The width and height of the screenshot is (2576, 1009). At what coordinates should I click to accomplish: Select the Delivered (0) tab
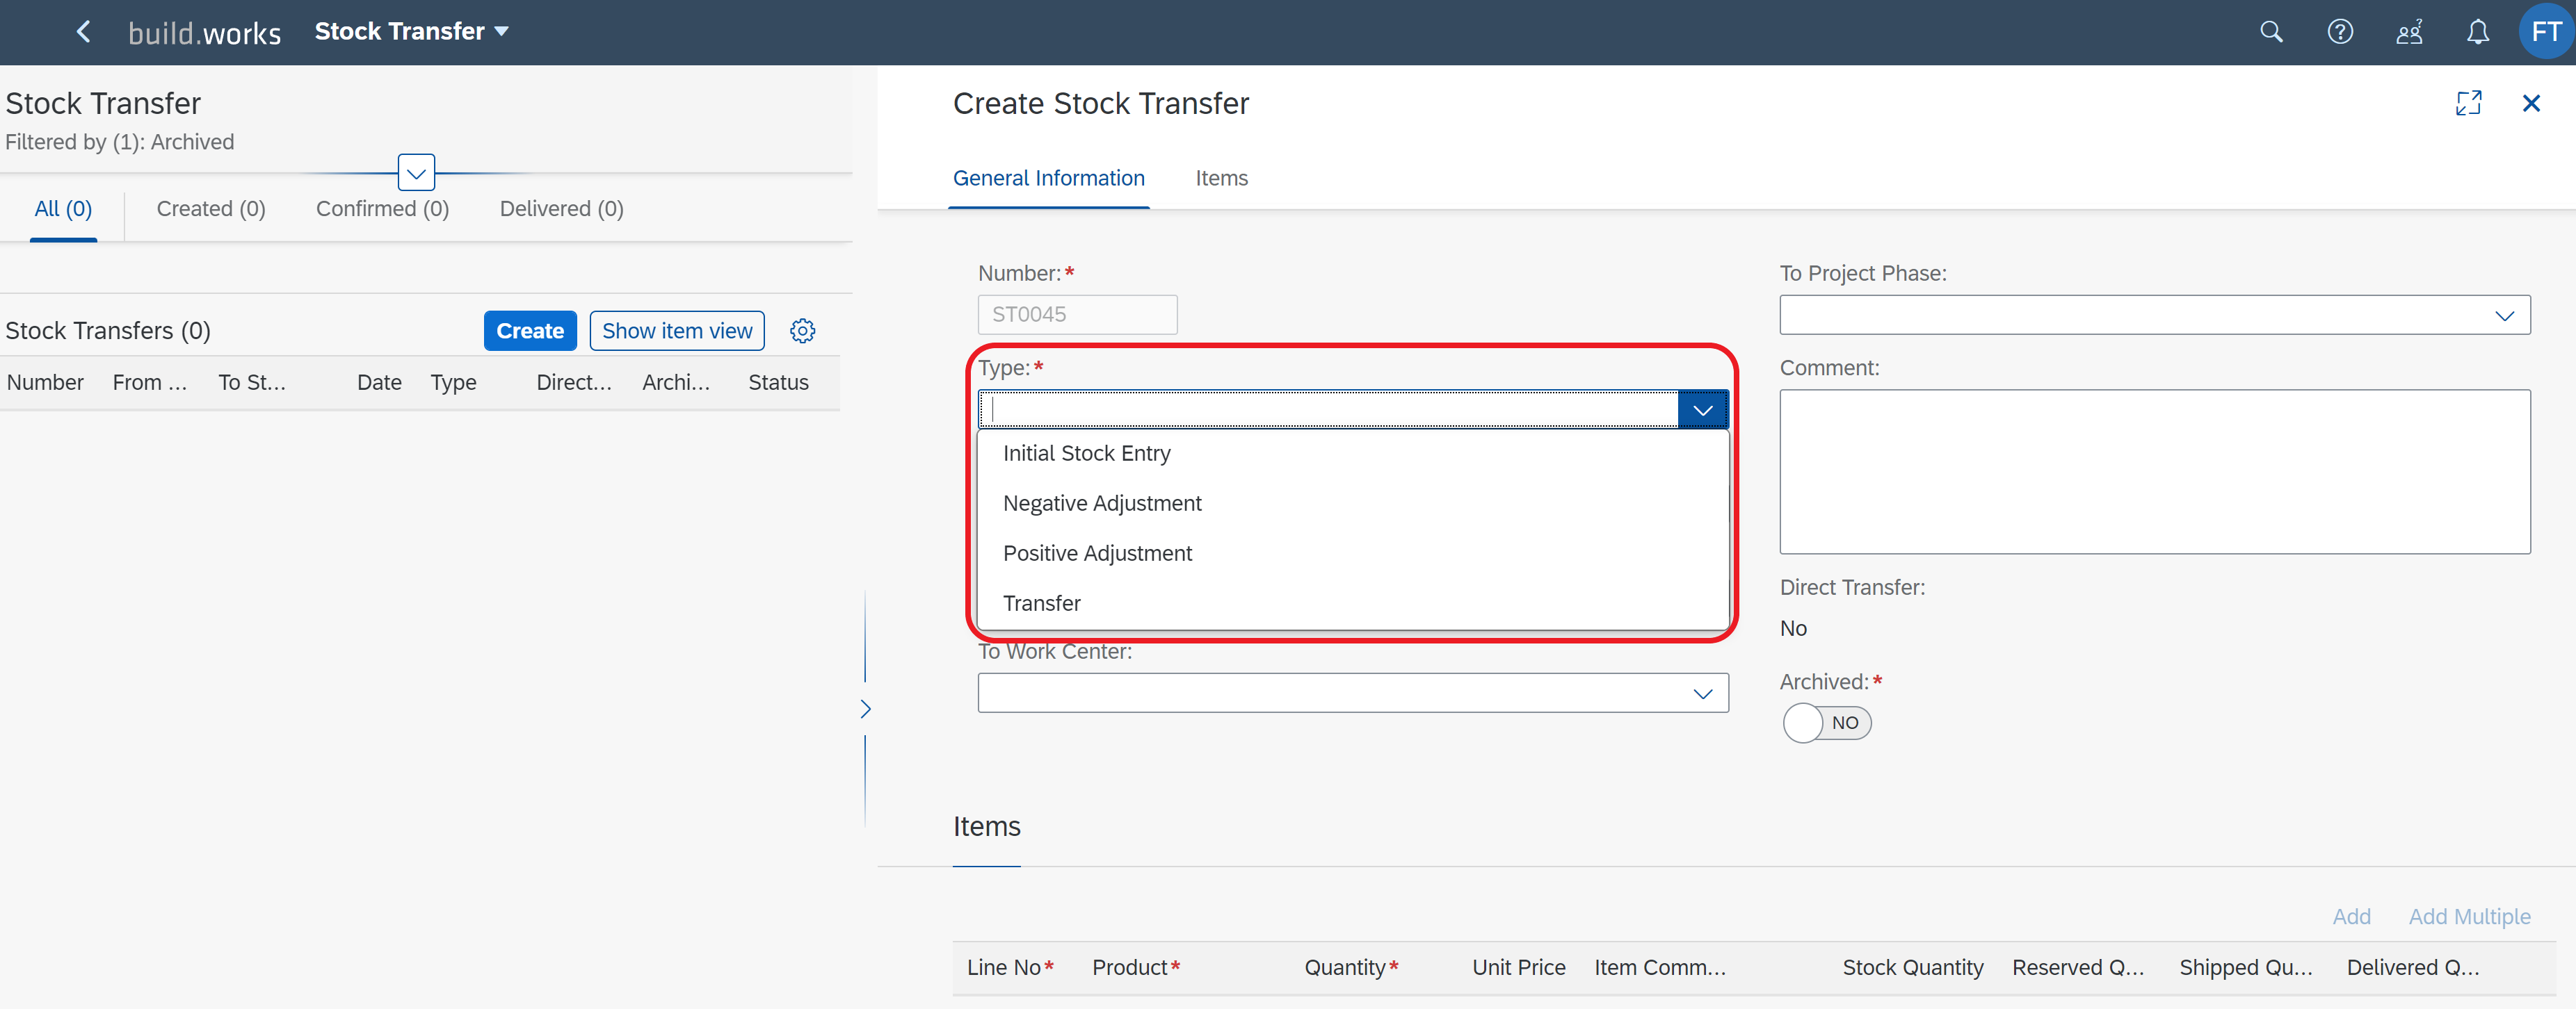[561, 208]
